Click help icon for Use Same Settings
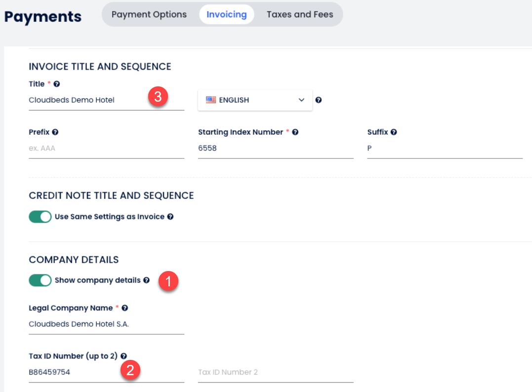 point(170,217)
